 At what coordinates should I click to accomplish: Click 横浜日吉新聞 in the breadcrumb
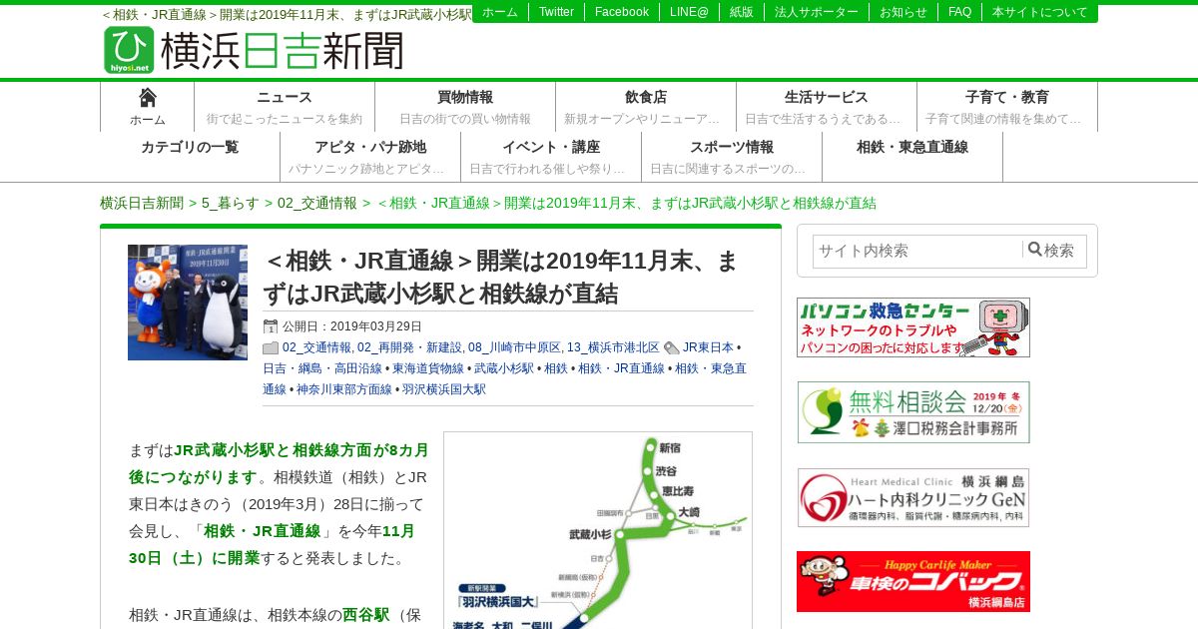(x=142, y=203)
